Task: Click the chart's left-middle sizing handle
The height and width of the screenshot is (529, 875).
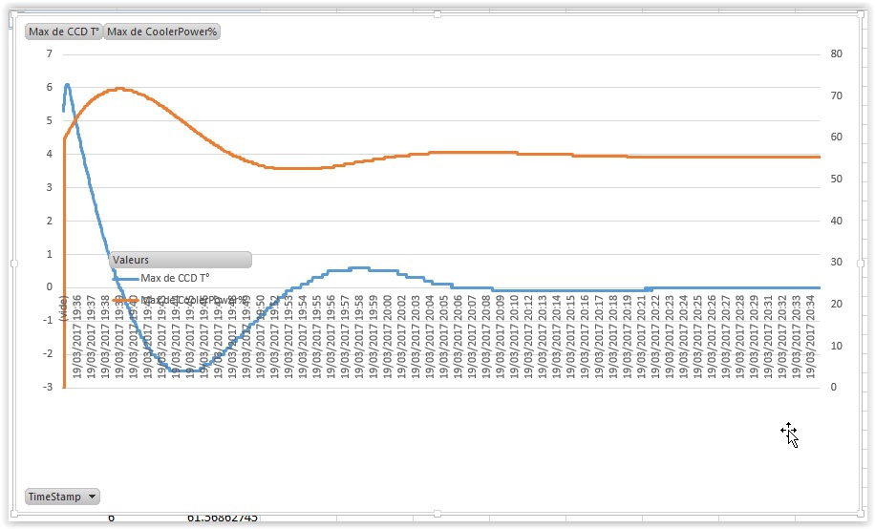Action: pyautogui.click(x=14, y=264)
